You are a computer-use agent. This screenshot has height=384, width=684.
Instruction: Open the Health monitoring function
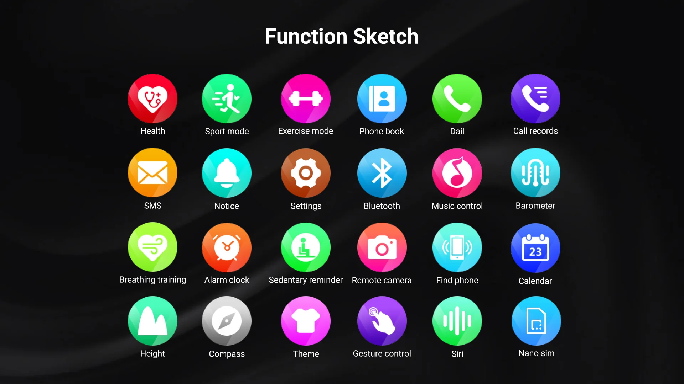coord(153,98)
